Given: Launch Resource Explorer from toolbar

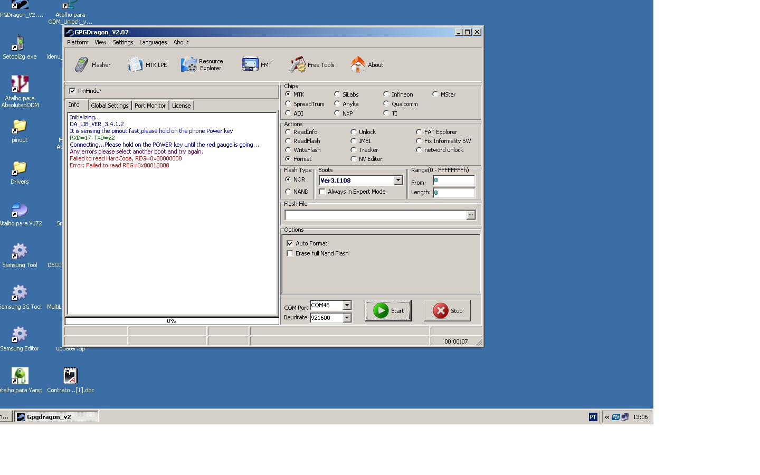Looking at the screenshot, I should click(202, 65).
